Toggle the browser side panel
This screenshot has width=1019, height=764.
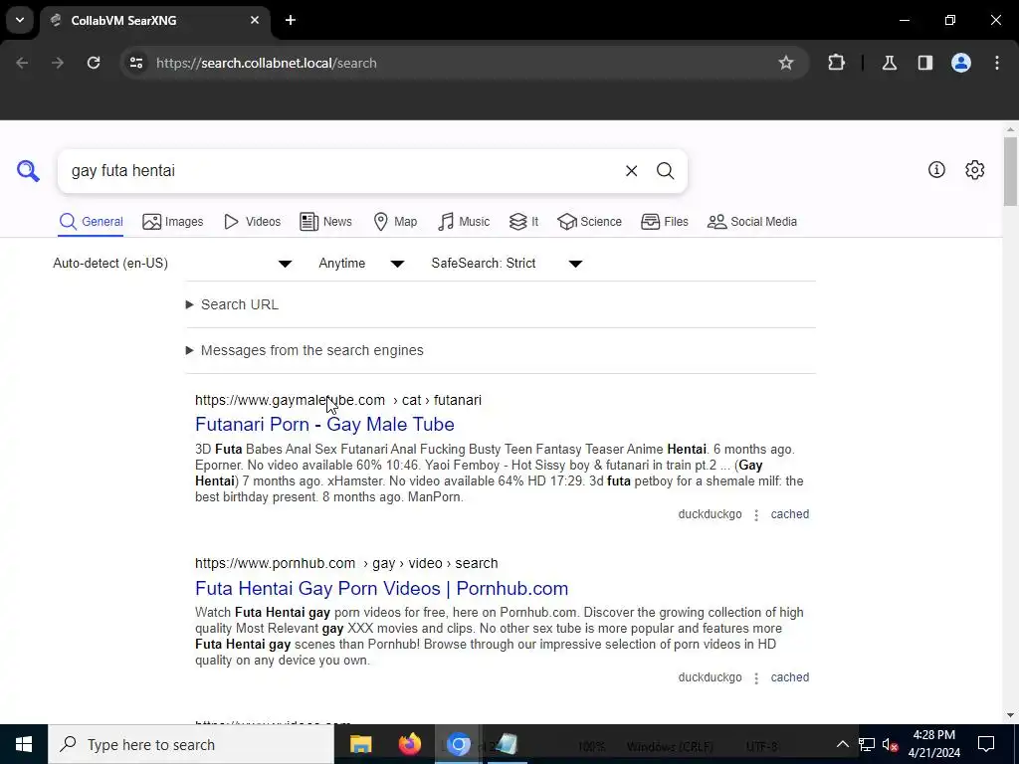(x=924, y=63)
